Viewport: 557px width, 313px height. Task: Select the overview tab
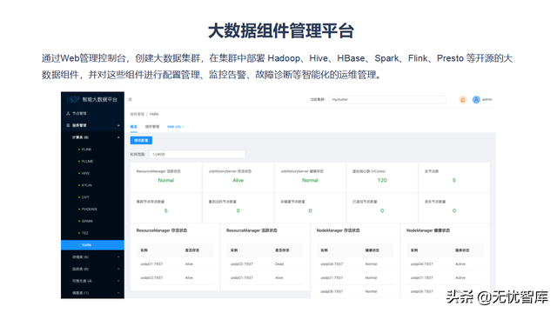pos(133,127)
